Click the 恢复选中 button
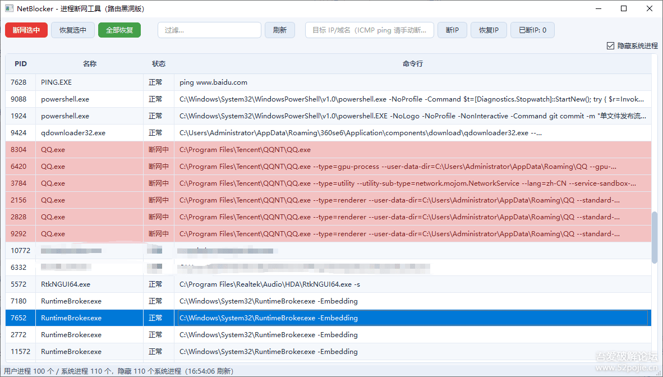This screenshot has height=377, width=663. point(73,30)
